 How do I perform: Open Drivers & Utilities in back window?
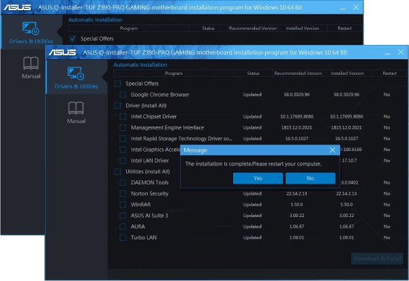coord(31,32)
